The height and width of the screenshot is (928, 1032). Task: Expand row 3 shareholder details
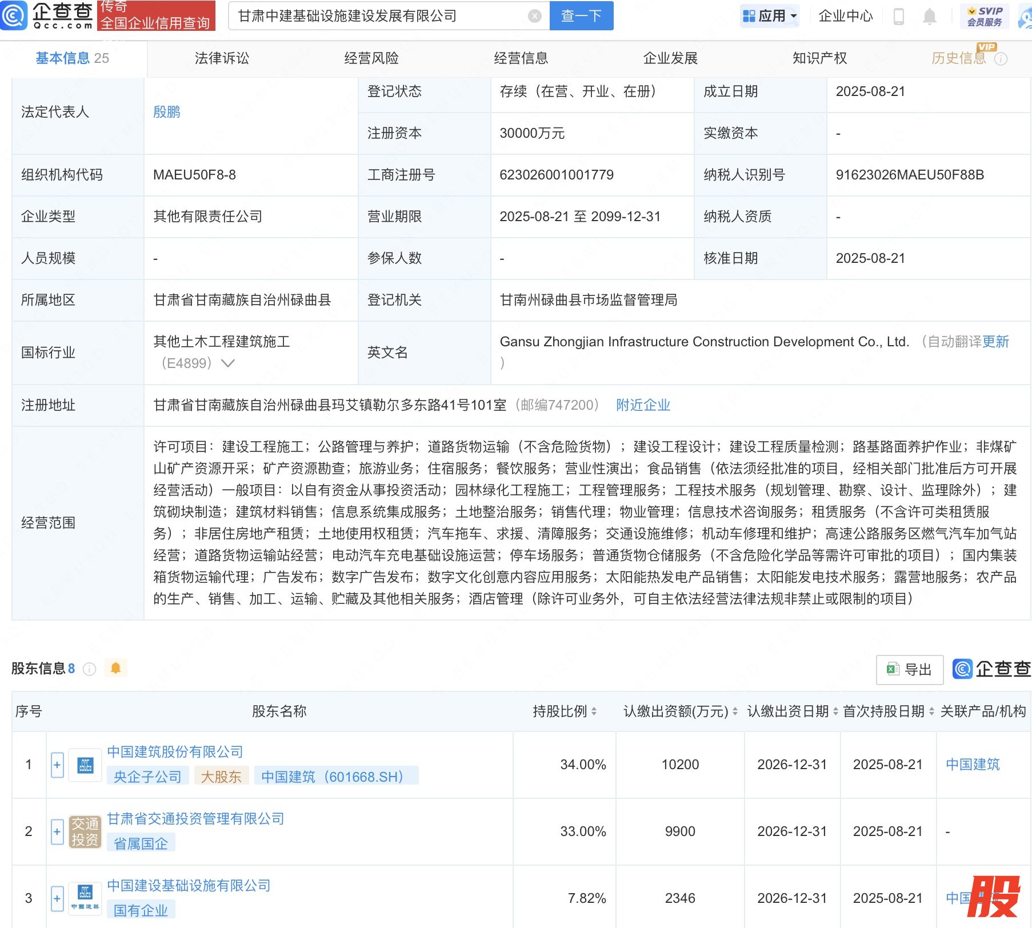[57, 898]
